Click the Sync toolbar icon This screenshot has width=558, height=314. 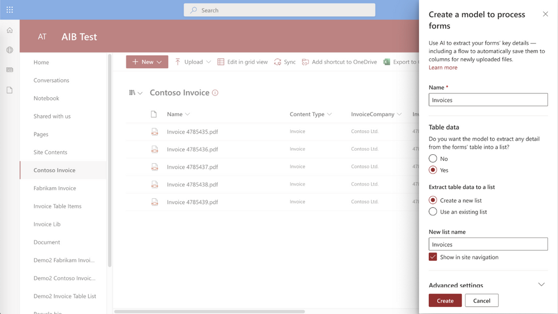278,62
